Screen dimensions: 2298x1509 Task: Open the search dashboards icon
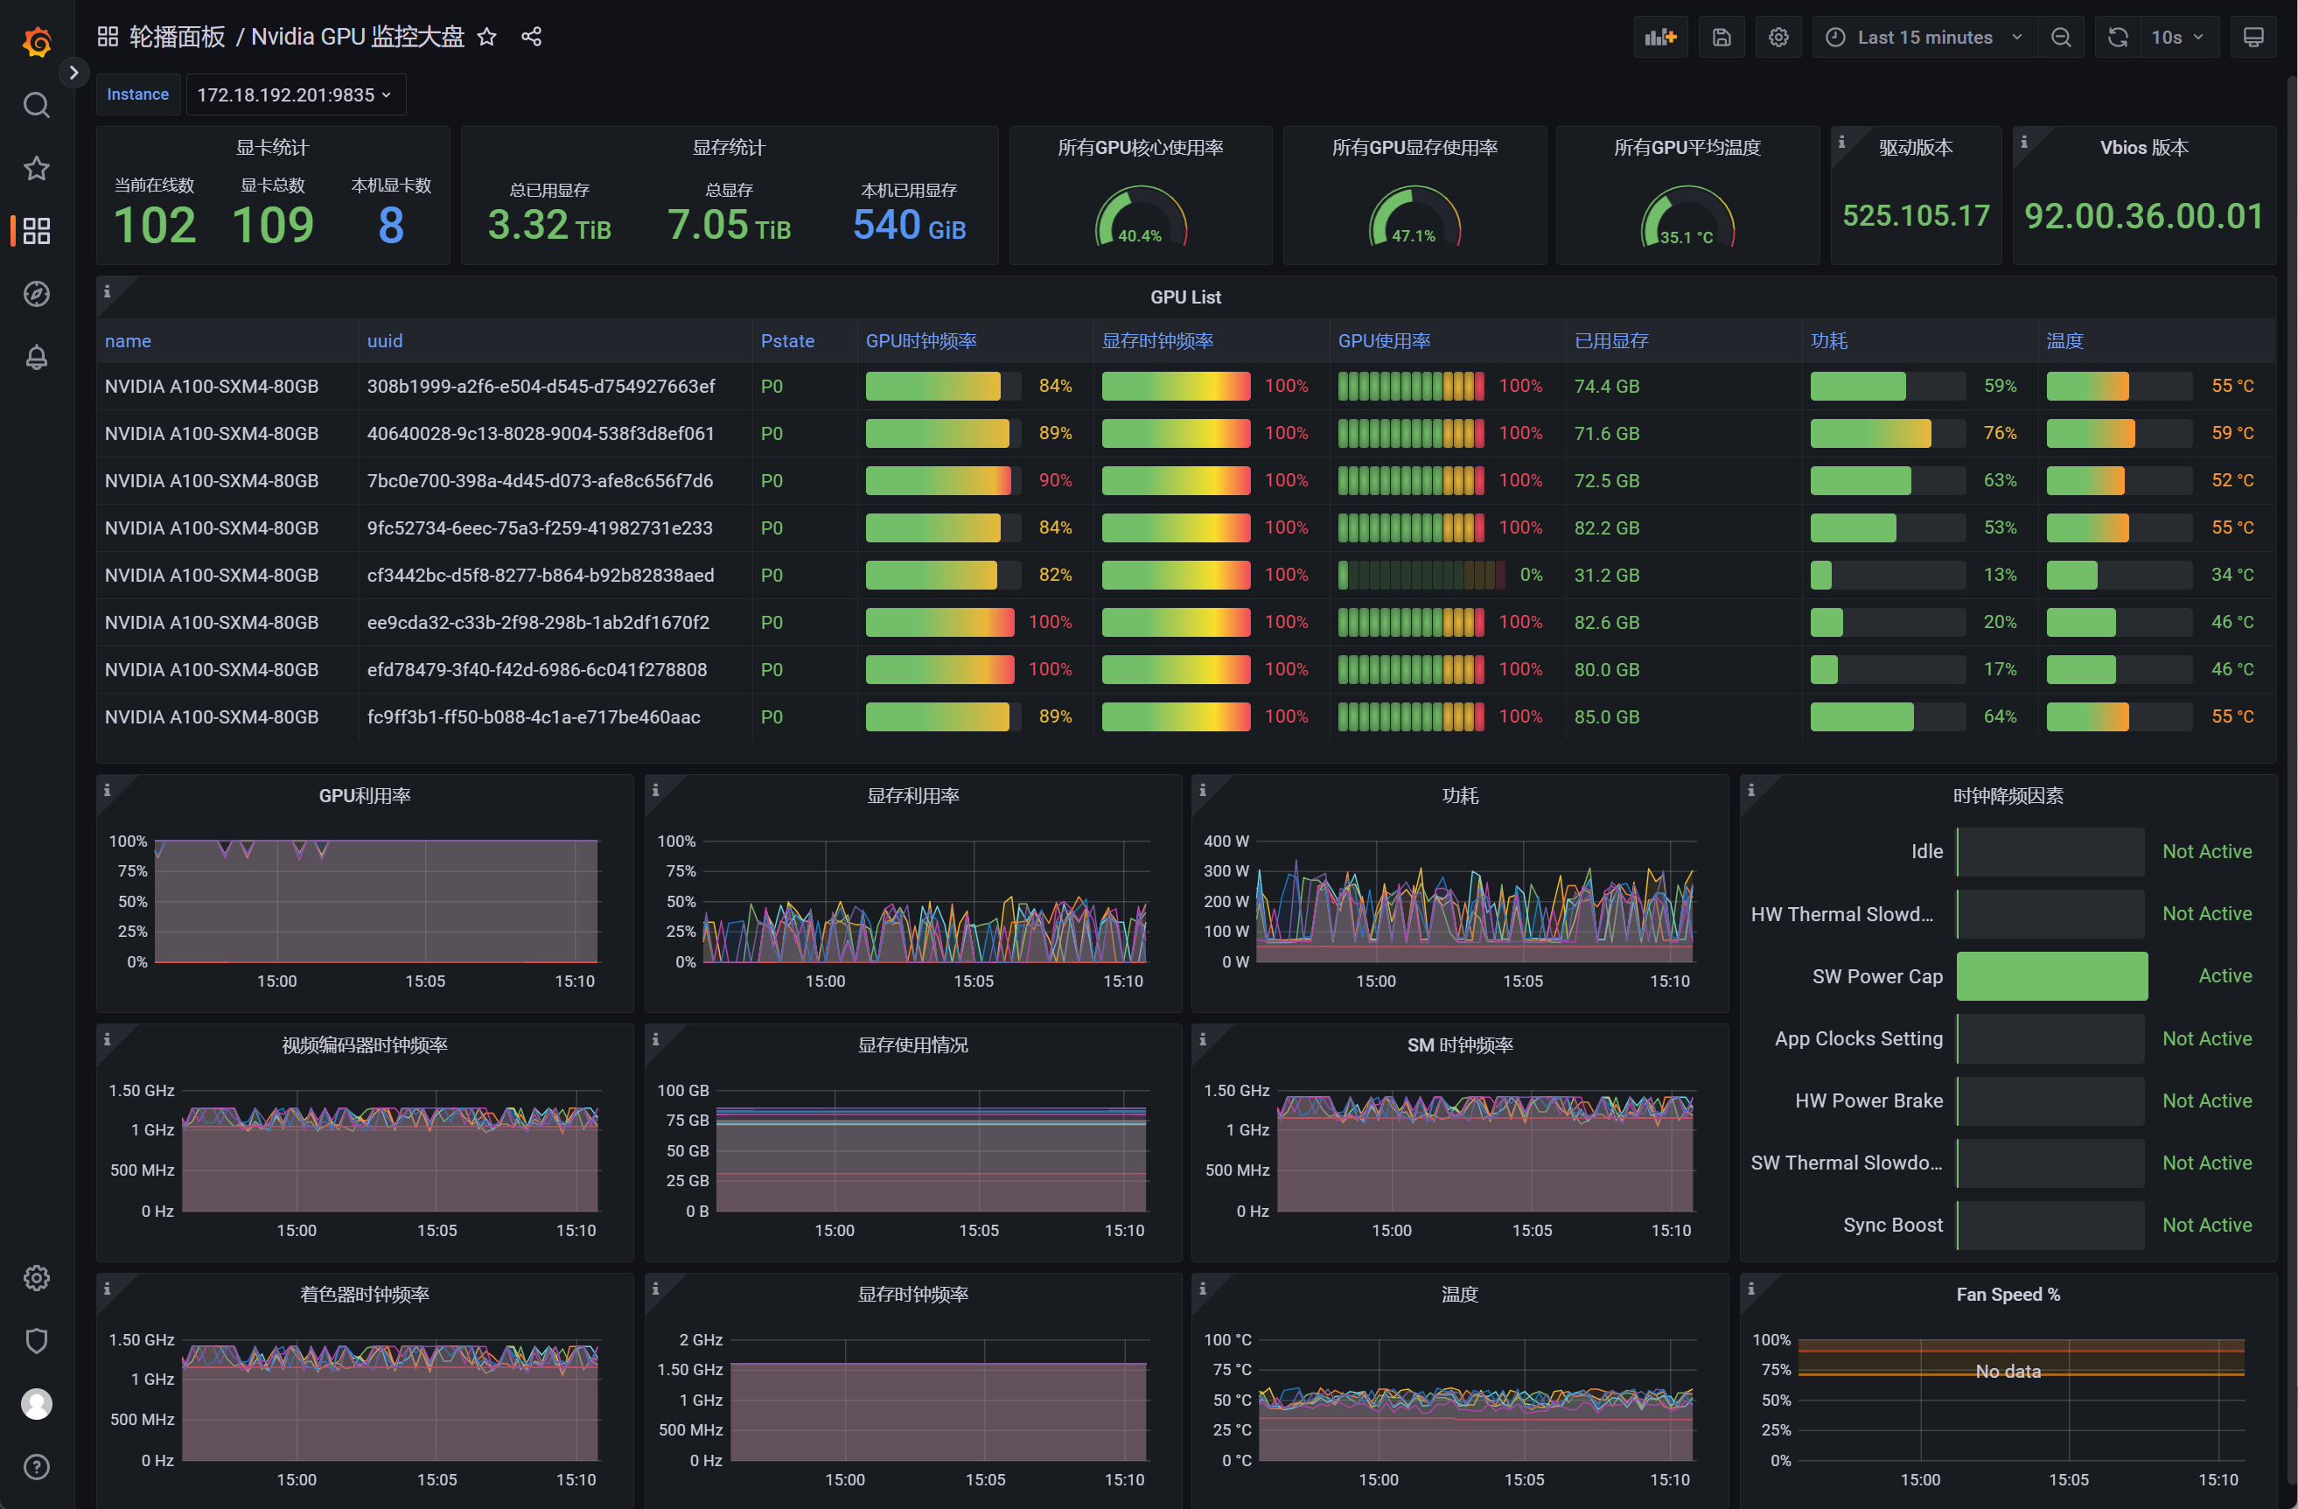pyautogui.click(x=37, y=104)
